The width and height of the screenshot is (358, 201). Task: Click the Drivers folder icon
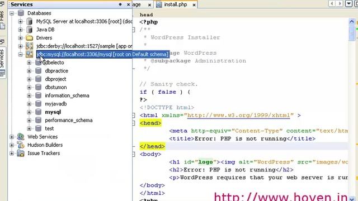[x=30, y=38]
